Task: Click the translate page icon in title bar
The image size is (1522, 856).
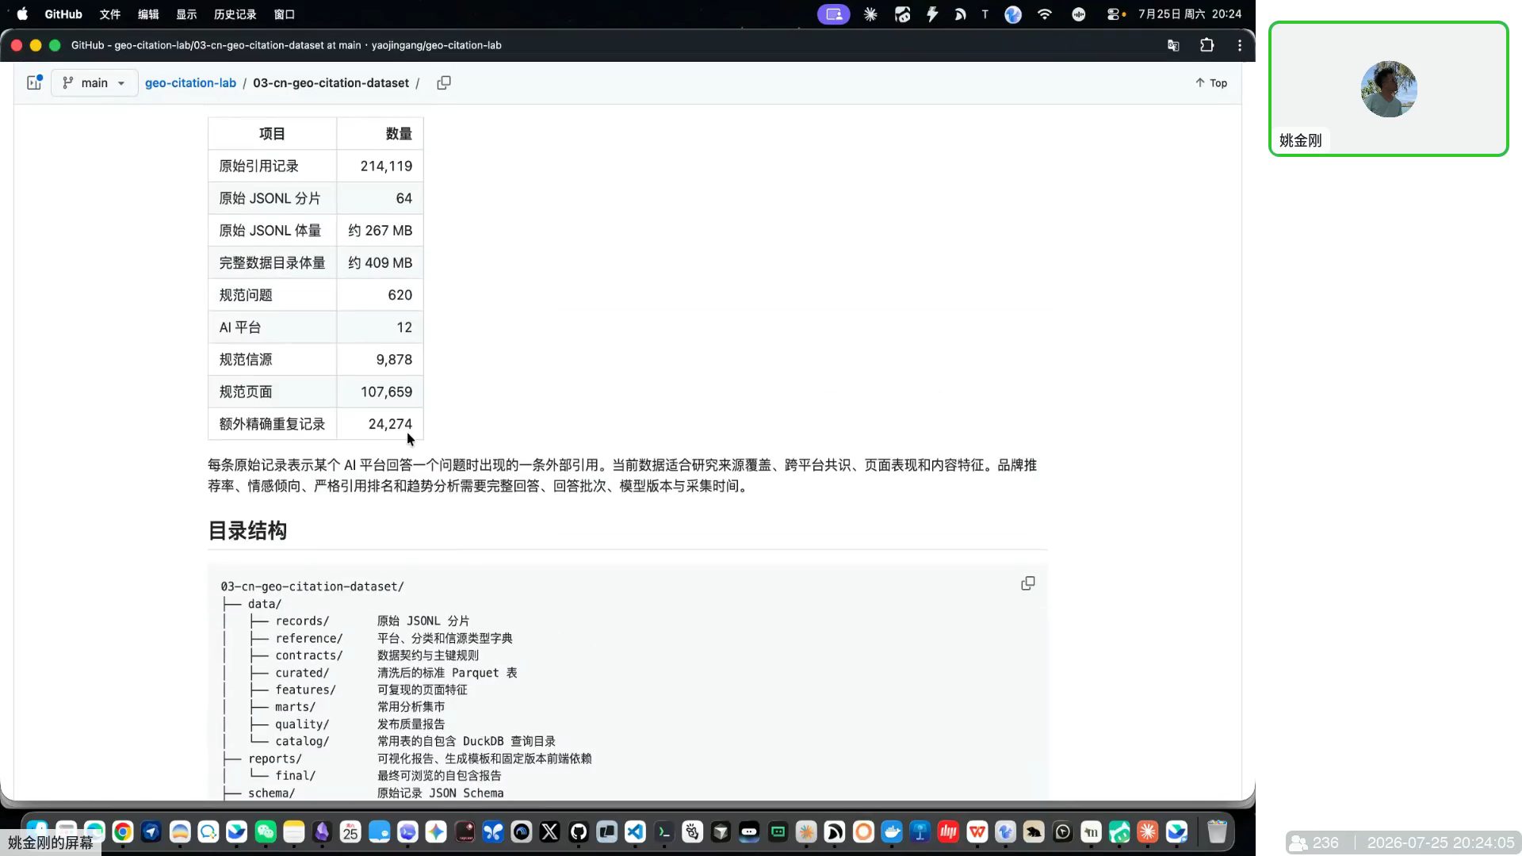Action: pos(1173,45)
